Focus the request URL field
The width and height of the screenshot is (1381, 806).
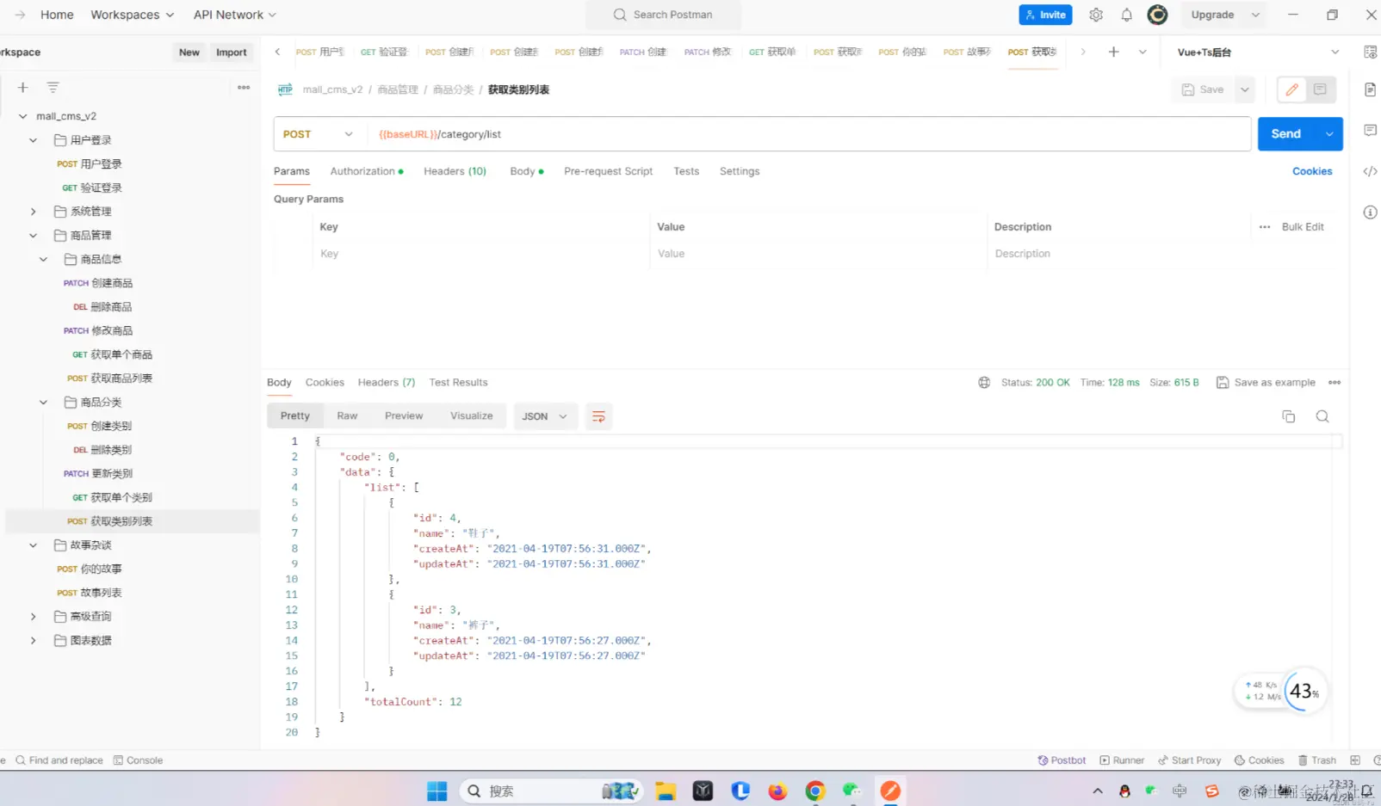[x=809, y=134]
